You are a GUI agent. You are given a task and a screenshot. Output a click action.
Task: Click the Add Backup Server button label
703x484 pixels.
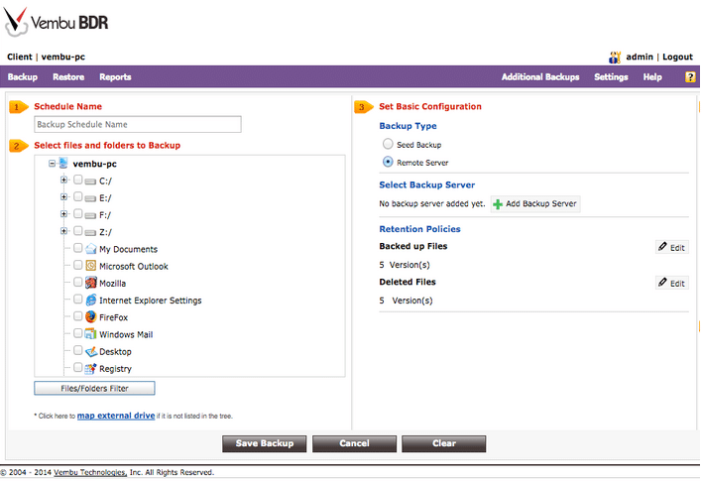[x=541, y=203]
